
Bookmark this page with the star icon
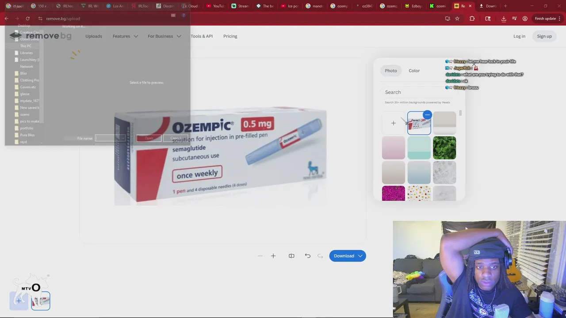457,19
